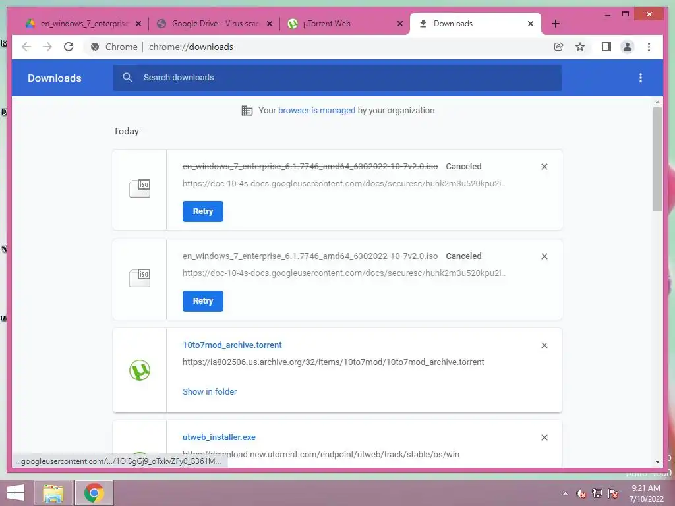Click the first ISO file icon

coord(140,188)
